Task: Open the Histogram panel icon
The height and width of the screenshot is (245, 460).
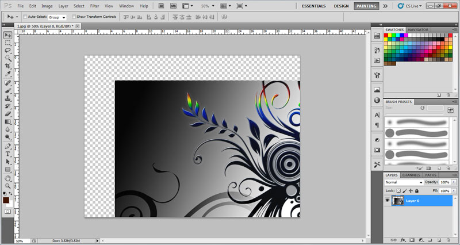Action: 377,90
